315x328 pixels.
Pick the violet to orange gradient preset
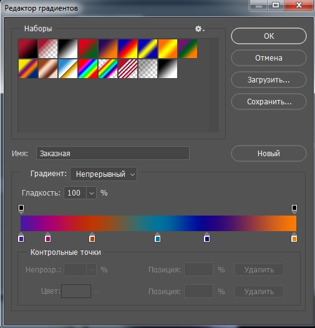(108, 49)
